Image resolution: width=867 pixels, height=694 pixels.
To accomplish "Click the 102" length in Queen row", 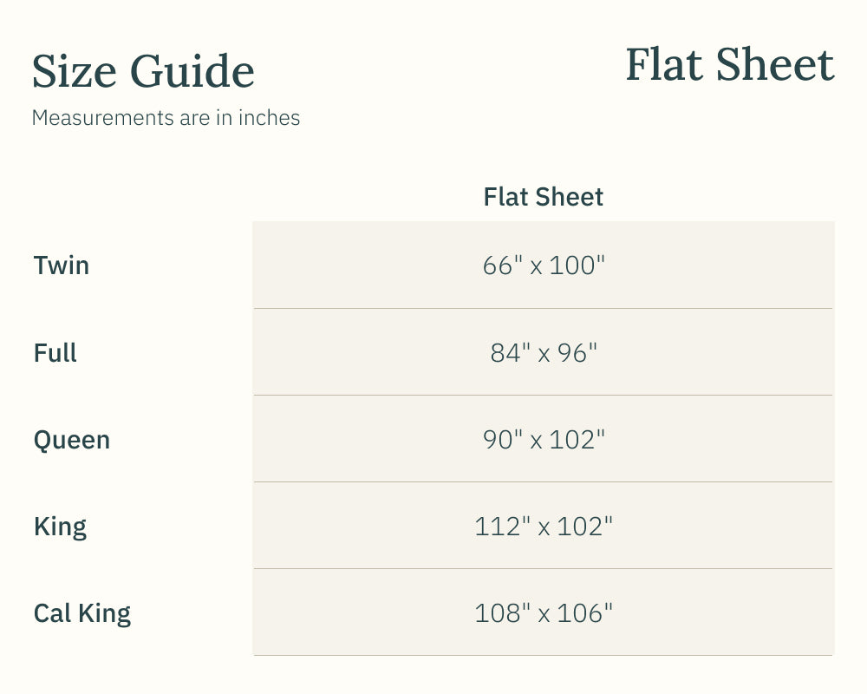I will pos(577,440).
